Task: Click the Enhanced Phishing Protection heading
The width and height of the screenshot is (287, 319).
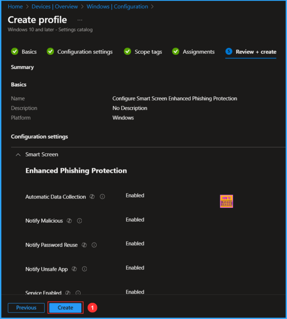Action: (x=76, y=171)
